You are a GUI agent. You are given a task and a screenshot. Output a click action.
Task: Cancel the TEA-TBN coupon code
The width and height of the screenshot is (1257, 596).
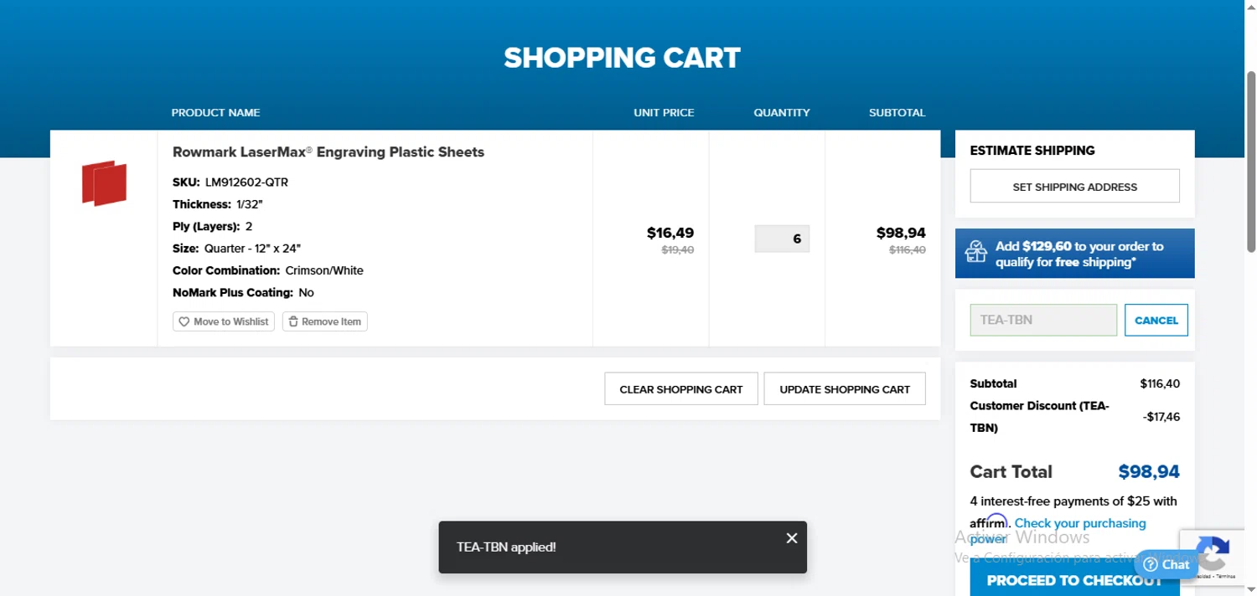1156,320
